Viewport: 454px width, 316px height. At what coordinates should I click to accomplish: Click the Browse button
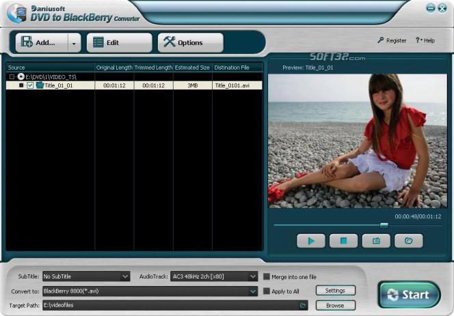335,305
